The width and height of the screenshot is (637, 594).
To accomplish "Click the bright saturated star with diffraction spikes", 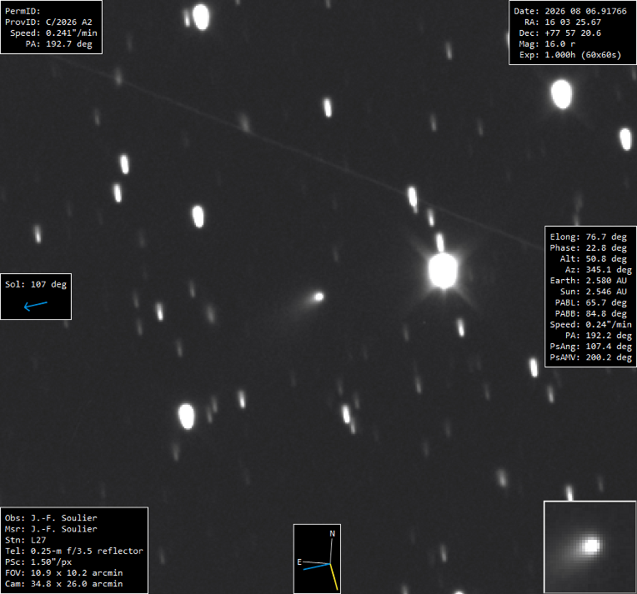I will click(x=443, y=271).
